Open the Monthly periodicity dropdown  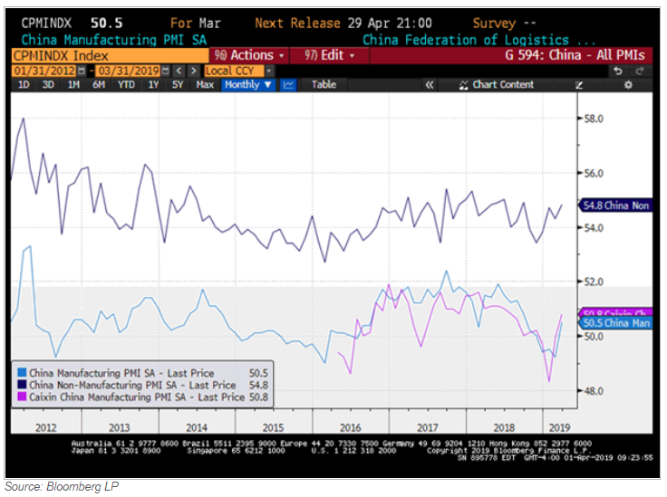tap(247, 84)
